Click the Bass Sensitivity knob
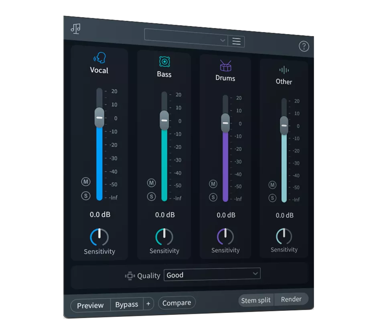Screen dimensions: 385x330 point(164,237)
